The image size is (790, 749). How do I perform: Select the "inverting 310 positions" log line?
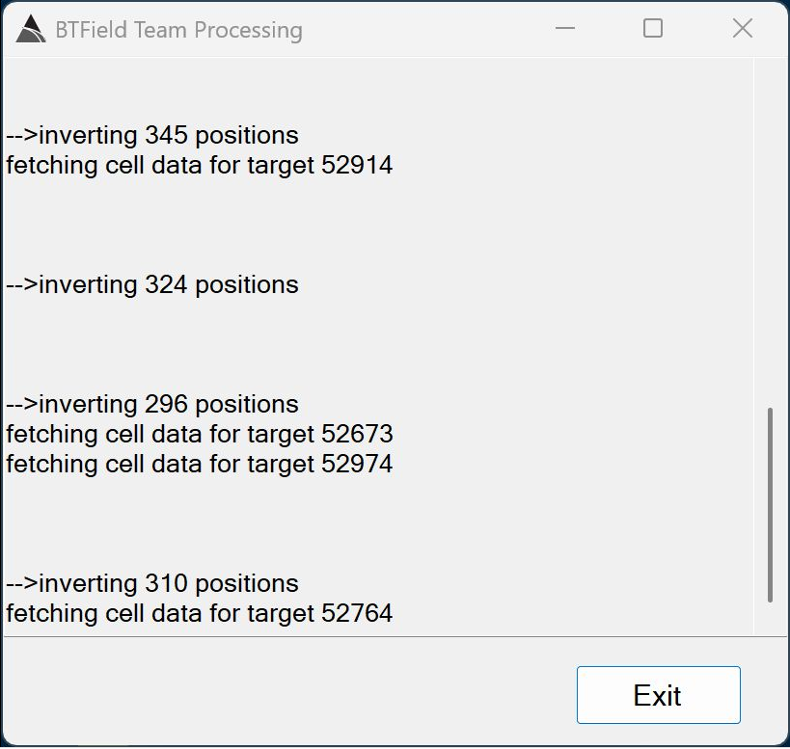tap(152, 583)
